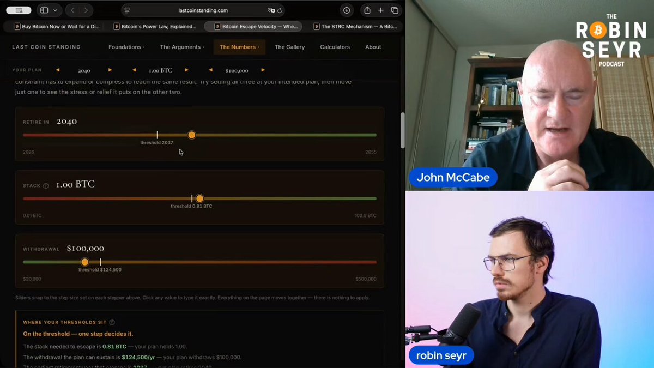
Task: Increase the plan year above 2040
Action: pyautogui.click(x=110, y=70)
